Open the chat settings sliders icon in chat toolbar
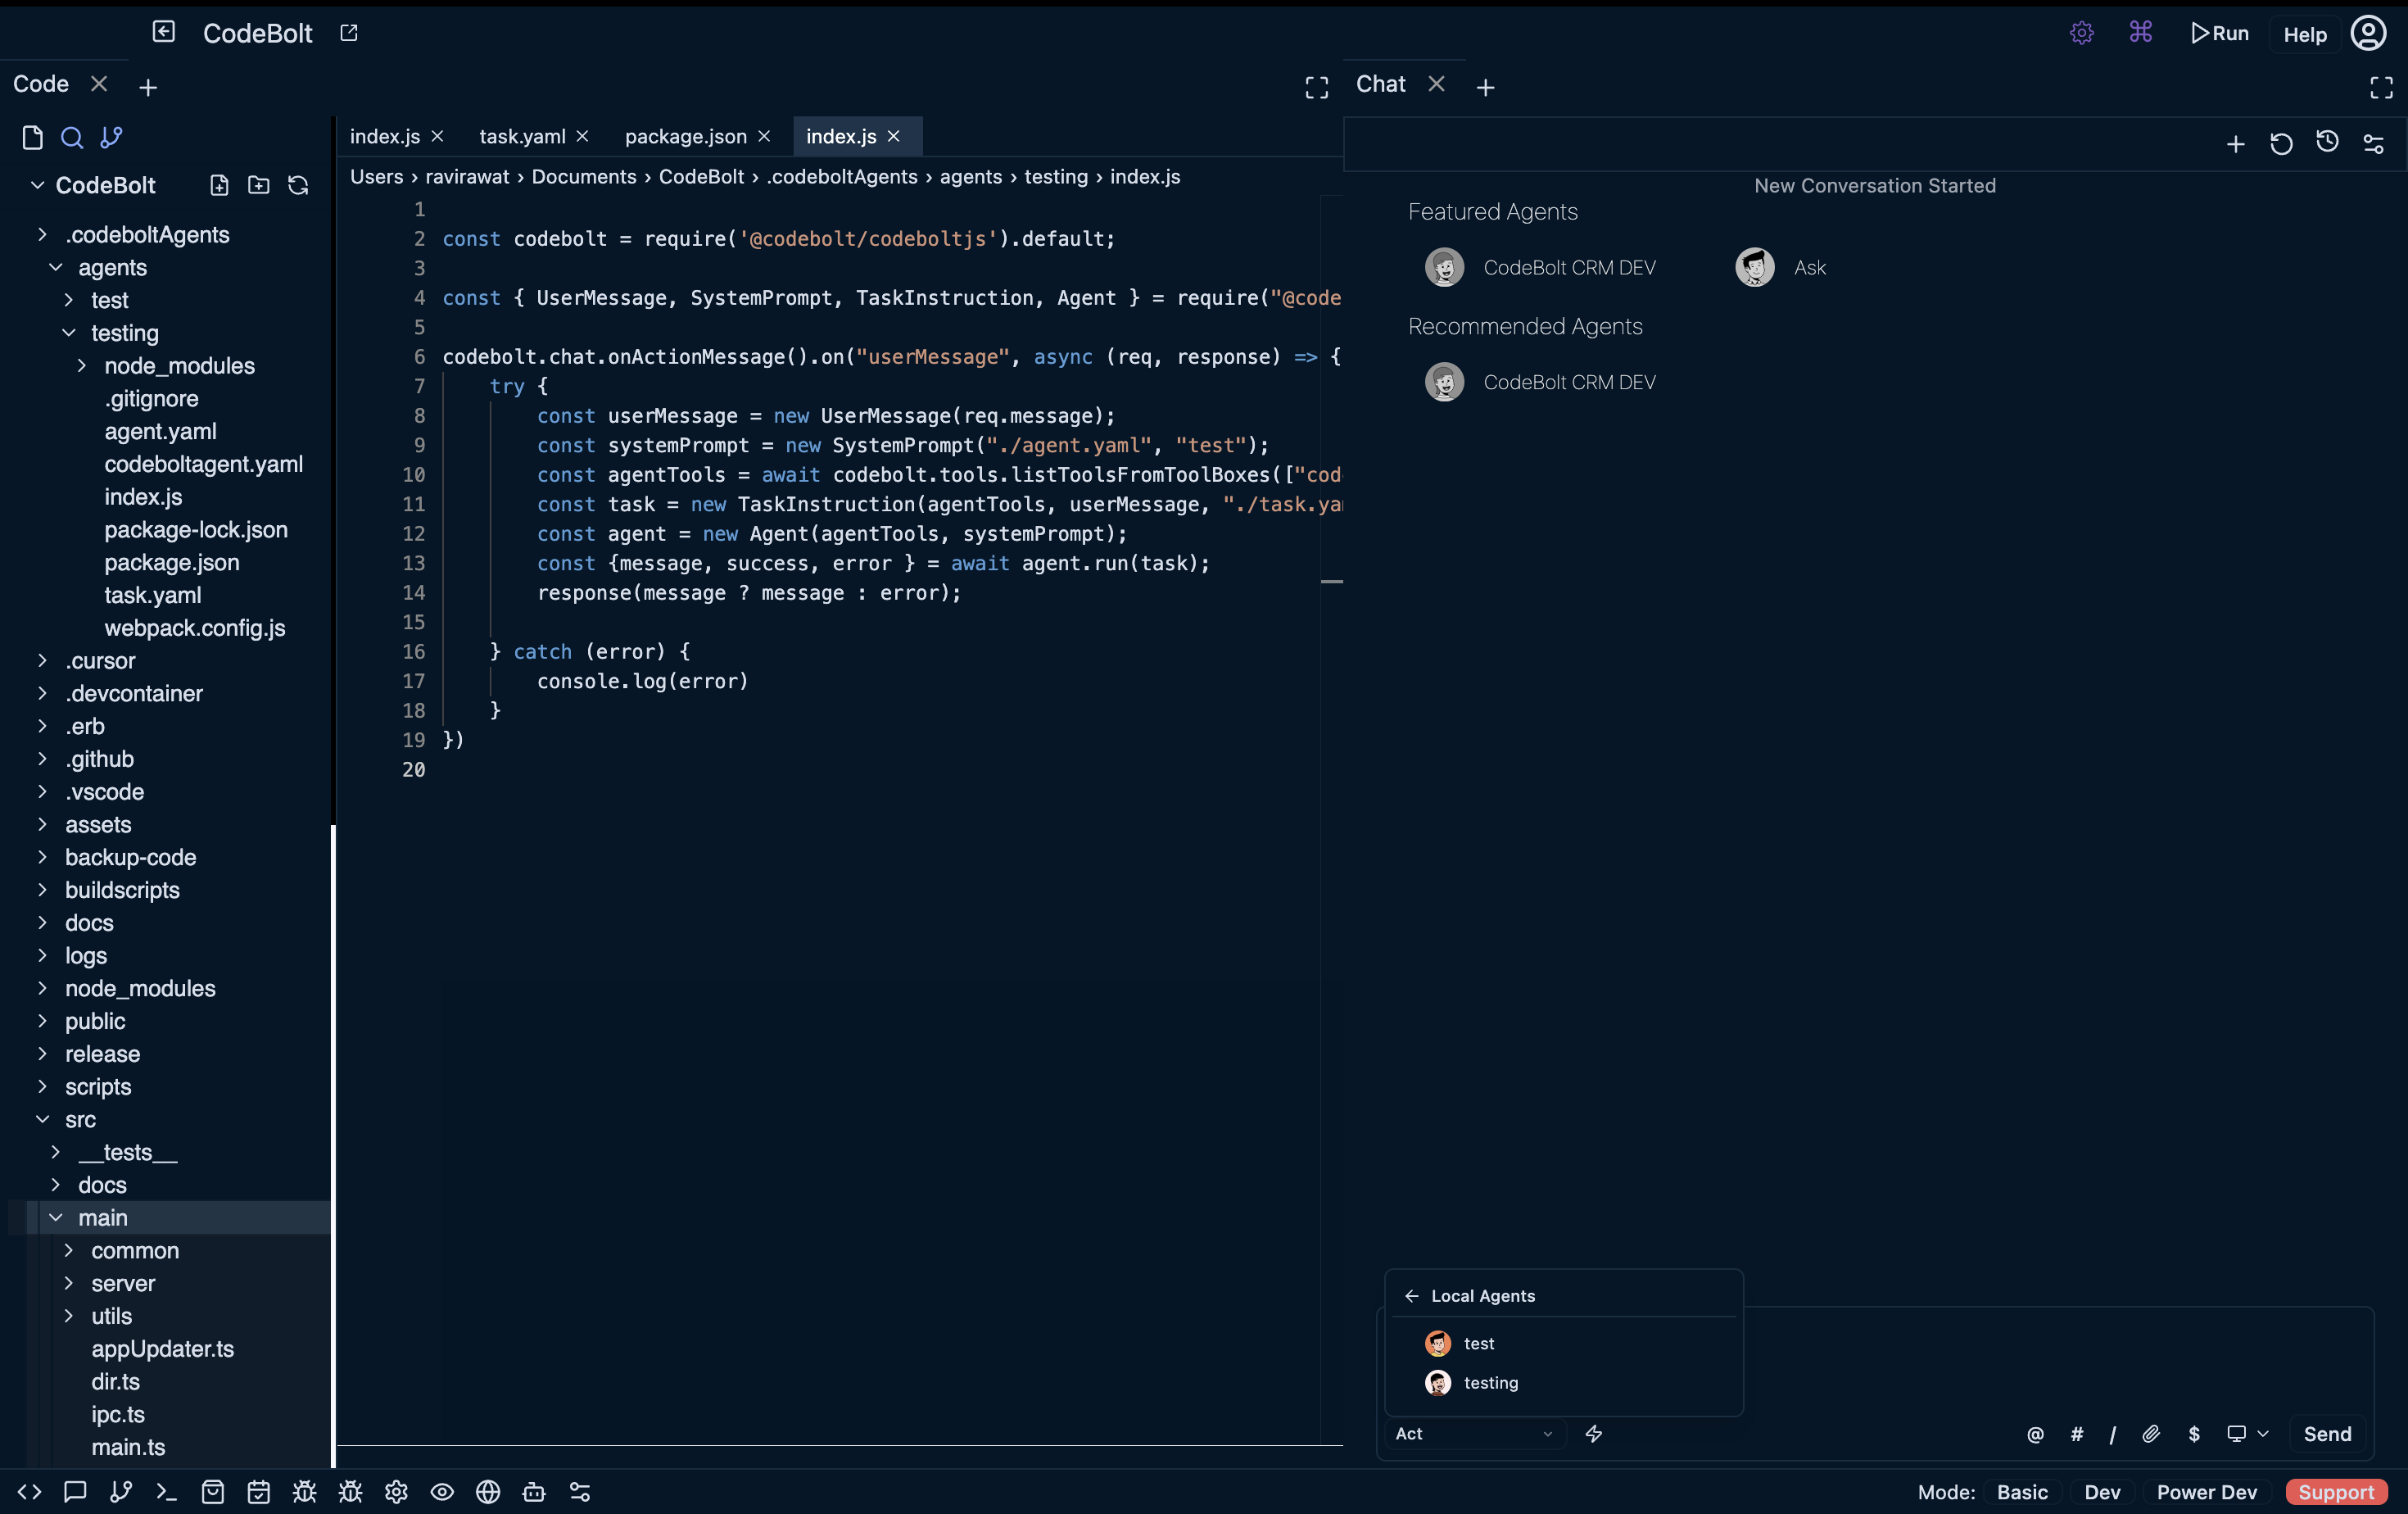 point(2374,144)
